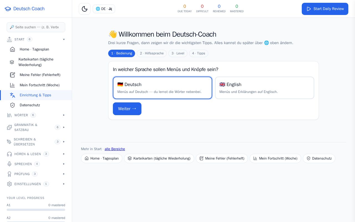
Task: Click the Wörter library icon
Action: 9,115
